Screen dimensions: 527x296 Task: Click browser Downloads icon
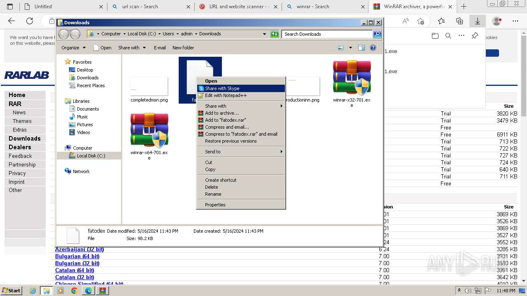(x=478, y=21)
